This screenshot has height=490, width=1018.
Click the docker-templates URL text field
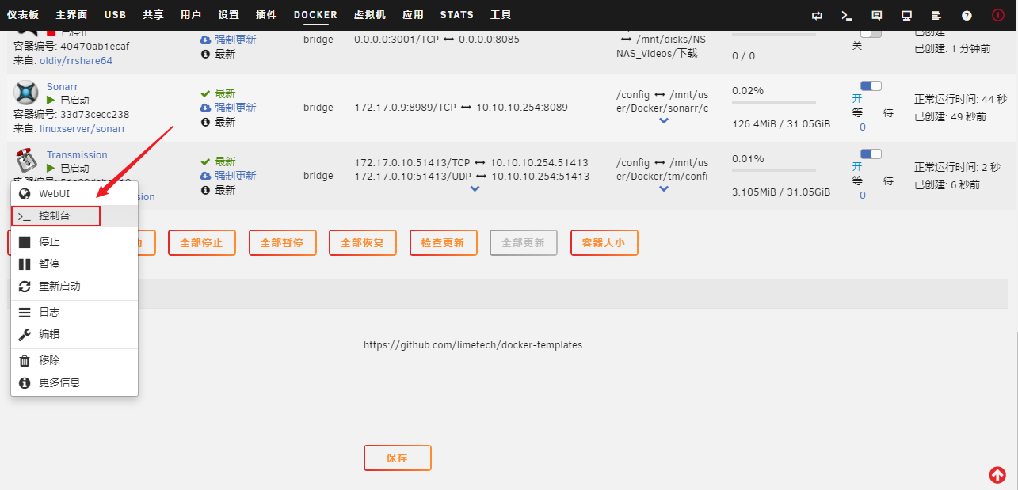tap(581, 345)
